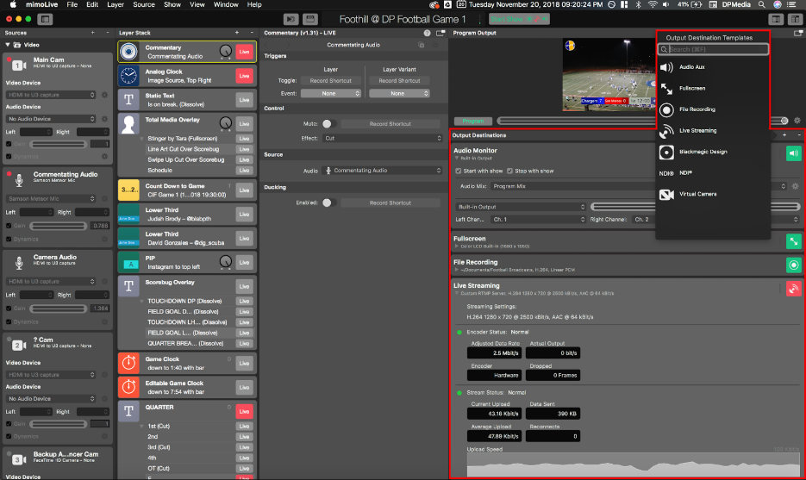806x480 pixels.
Task: Pick the Virtual Camera template icon
Action: click(666, 194)
